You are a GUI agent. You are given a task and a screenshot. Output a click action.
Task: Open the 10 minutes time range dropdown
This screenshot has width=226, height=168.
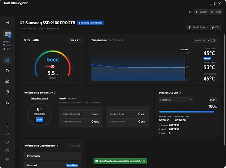[202, 40]
